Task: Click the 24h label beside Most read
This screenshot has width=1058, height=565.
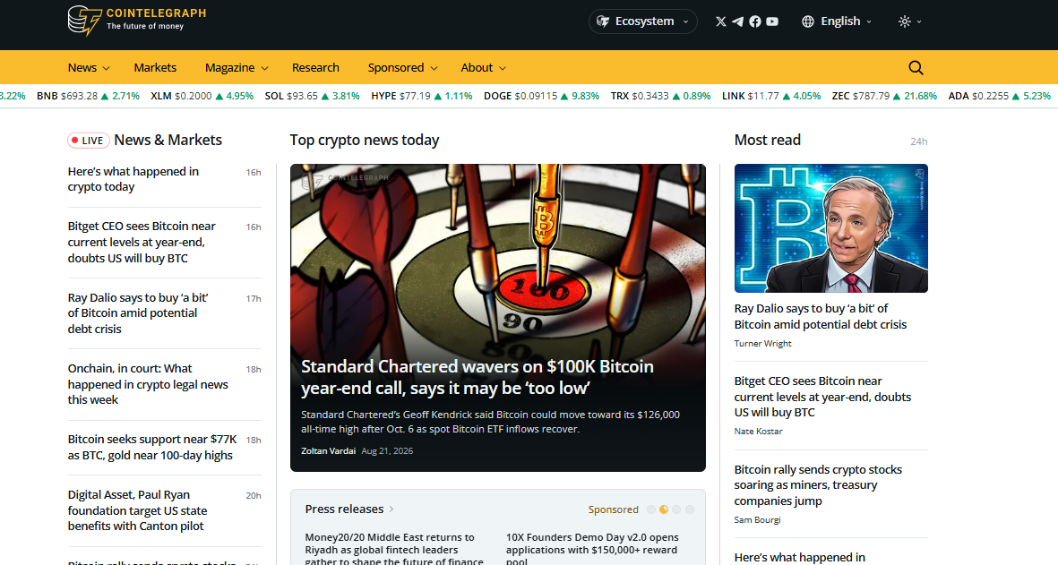Action: [918, 141]
